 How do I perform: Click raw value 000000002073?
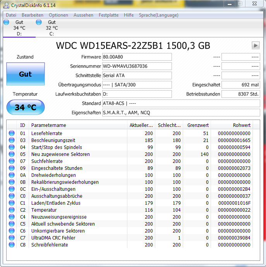(x=234, y=168)
